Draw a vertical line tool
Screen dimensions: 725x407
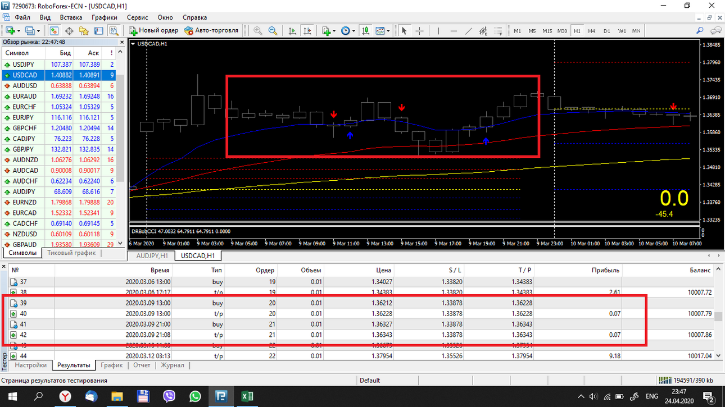[439, 30]
